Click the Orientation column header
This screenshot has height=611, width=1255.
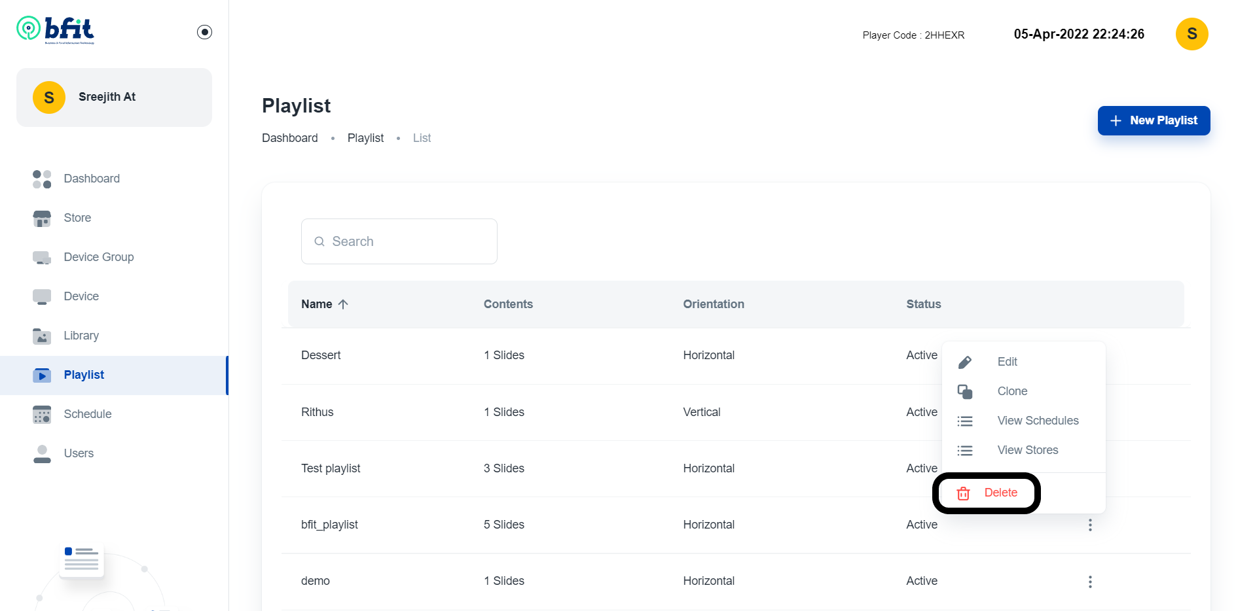tap(714, 304)
